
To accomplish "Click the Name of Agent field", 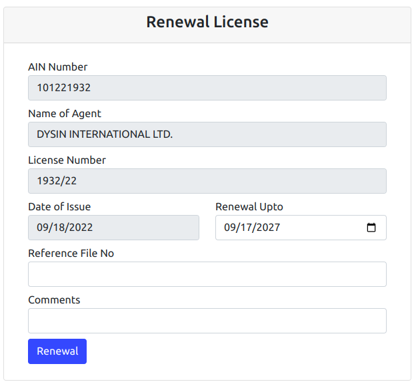I will (x=207, y=134).
